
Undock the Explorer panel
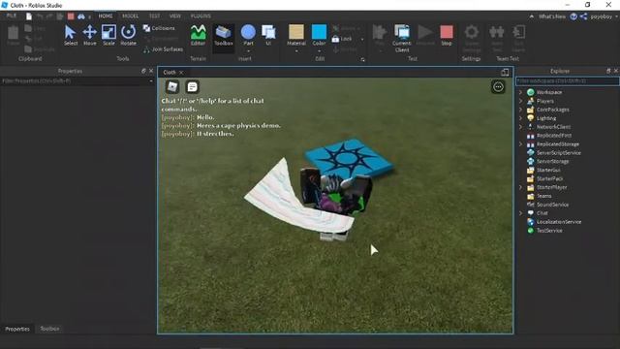[x=608, y=71]
